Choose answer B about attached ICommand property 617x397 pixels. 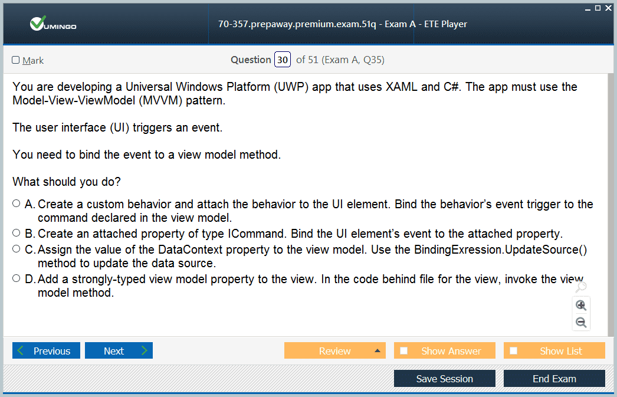tap(17, 233)
